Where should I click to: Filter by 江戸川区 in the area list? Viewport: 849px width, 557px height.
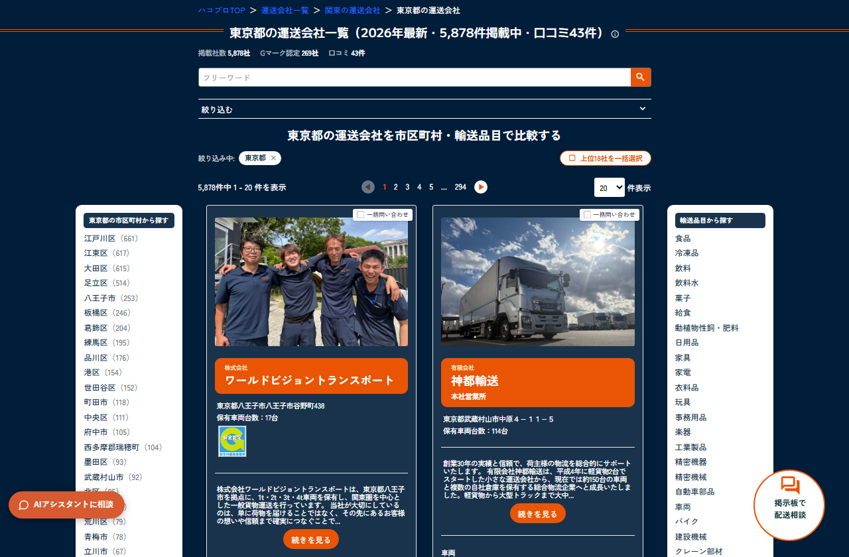click(111, 239)
